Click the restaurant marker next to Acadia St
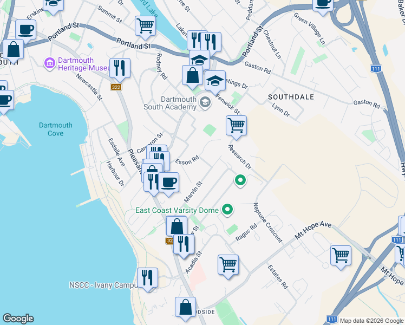The width and height of the screenshot is (405, 325). pyautogui.click(x=184, y=245)
